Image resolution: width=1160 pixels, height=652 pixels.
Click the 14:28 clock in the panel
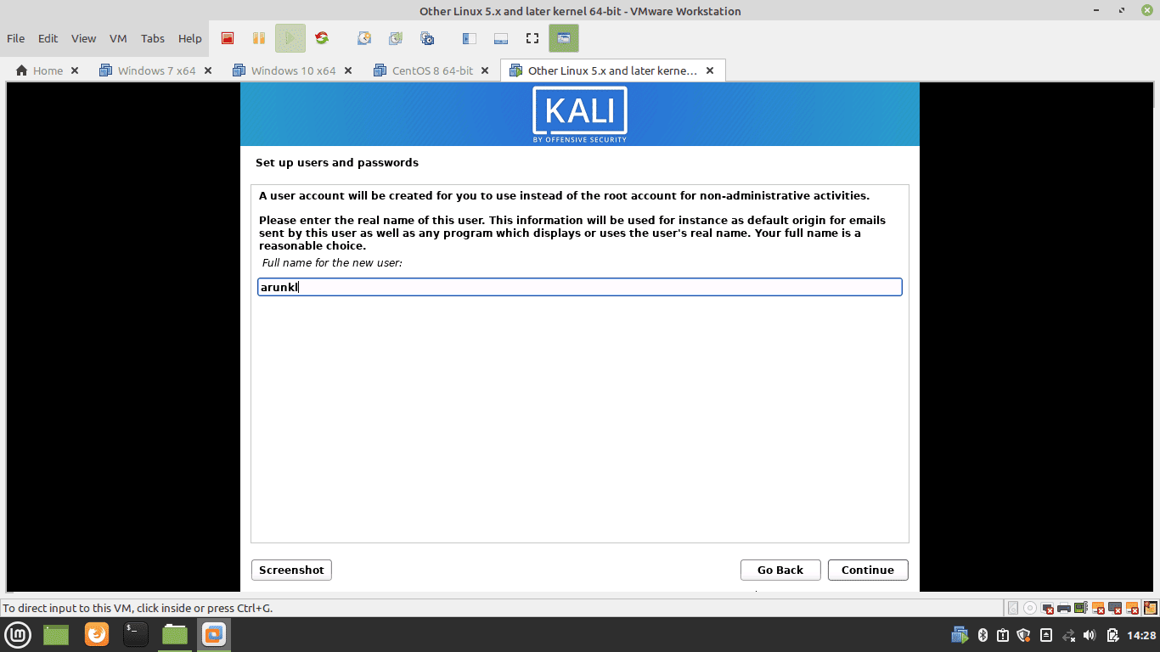tap(1141, 635)
